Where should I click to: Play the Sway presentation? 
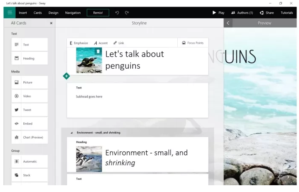[218, 13]
